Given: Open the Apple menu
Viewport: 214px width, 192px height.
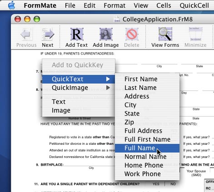Looking at the screenshot, I should click(12, 5).
